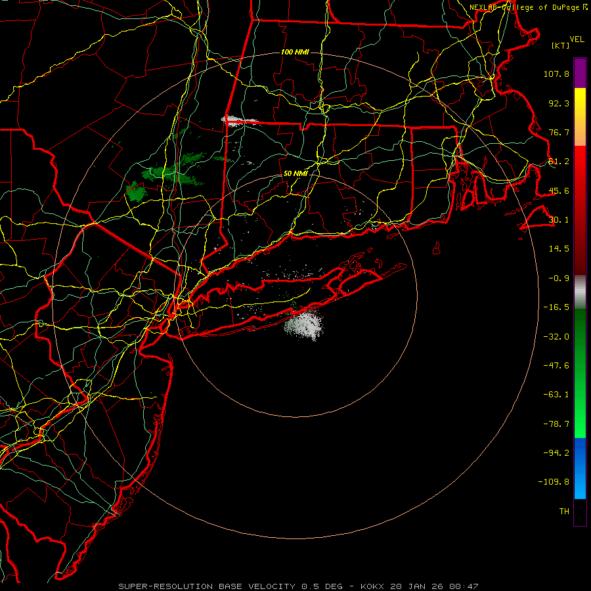The image size is (591, 591).
Task: Click the 61.2 scale value
Action: coord(559,162)
